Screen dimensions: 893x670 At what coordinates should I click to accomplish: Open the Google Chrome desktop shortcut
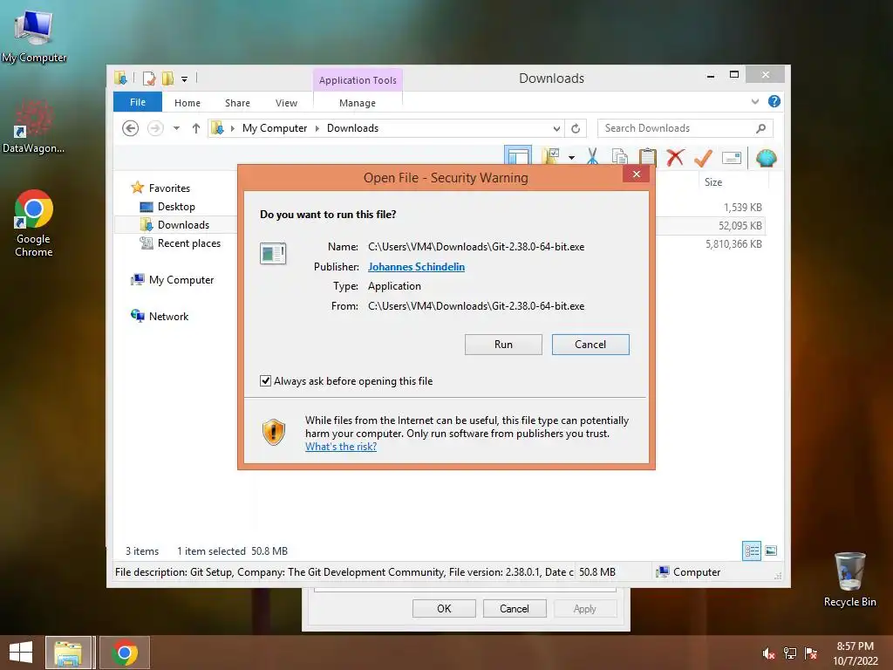click(34, 224)
